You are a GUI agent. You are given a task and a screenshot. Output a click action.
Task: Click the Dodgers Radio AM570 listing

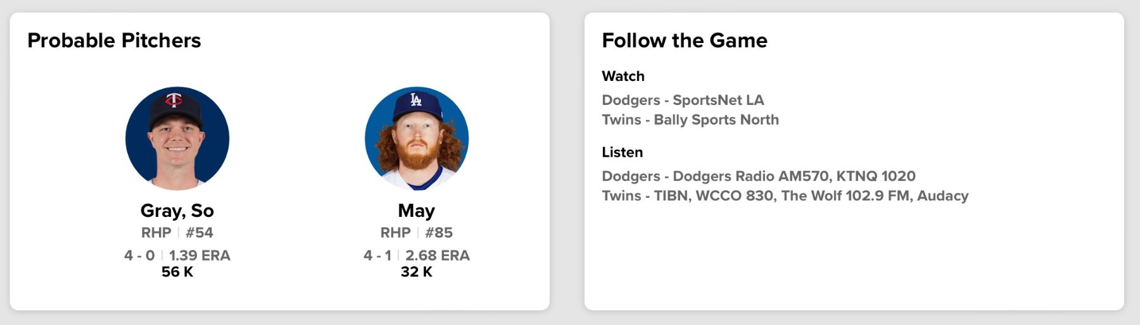[x=759, y=176]
